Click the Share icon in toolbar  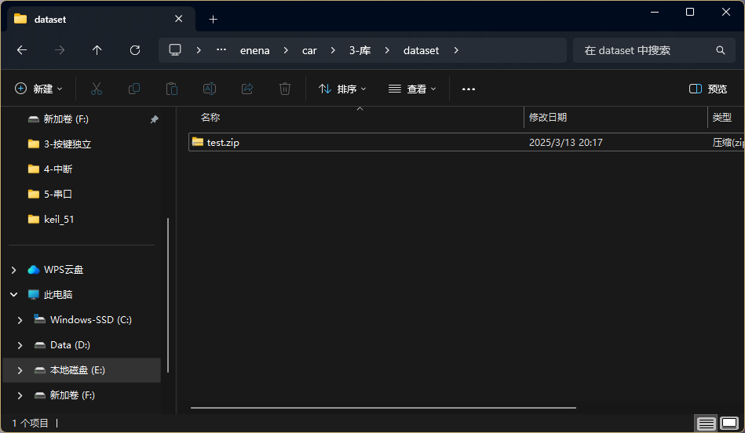pos(247,89)
